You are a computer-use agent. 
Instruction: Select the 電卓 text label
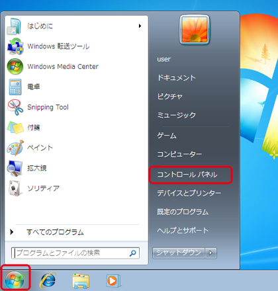point(34,87)
